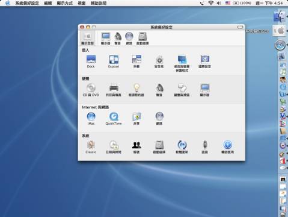Image resolution: width=288 pixels, height=217 pixels.
Task: Open the Exposé preference pane
Action: pos(114,61)
